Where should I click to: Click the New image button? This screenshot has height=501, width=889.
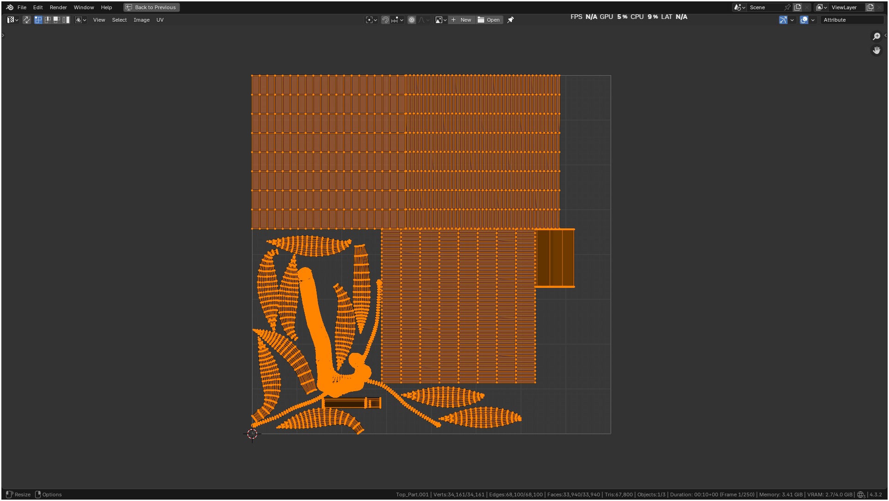point(461,20)
